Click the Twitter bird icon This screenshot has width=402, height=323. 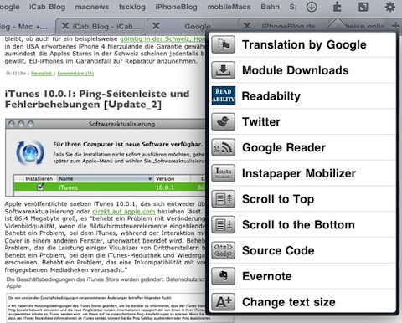click(223, 121)
